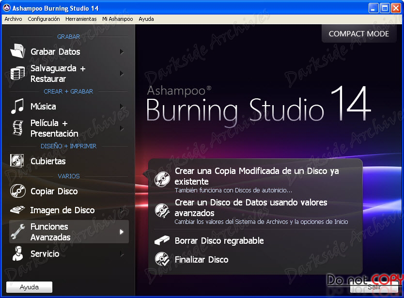Click the Ayuda button at bottom left

[x=29, y=287]
